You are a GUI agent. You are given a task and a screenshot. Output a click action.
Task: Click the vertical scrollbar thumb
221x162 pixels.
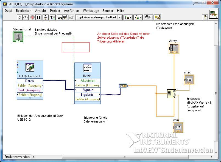216,93
